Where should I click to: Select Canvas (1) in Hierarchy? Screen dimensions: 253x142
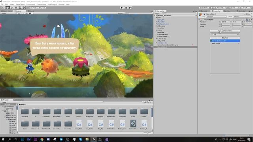click(162, 39)
